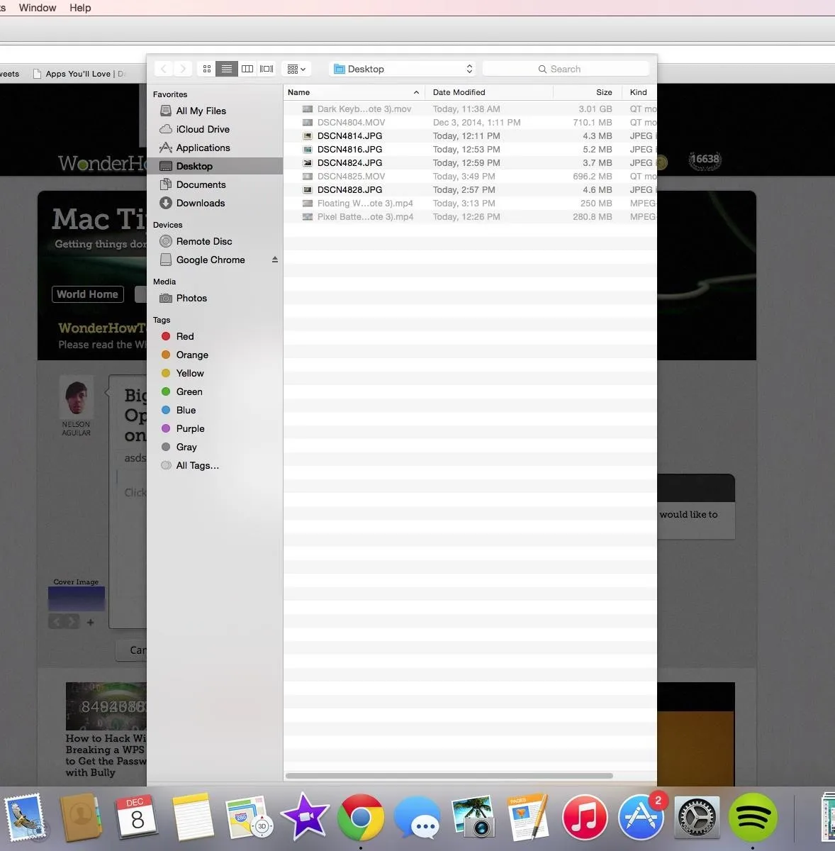Image resolution: width=835 pixels, height=851 pixels.
Task: Click the horizontal scrollbar in file list
Action: [449, 776]
